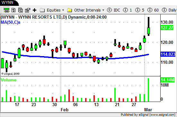Click the blue 114.023 moving average value
Image resolution: width=177 pixels, height=117 pixels.
tap(168, 54)
